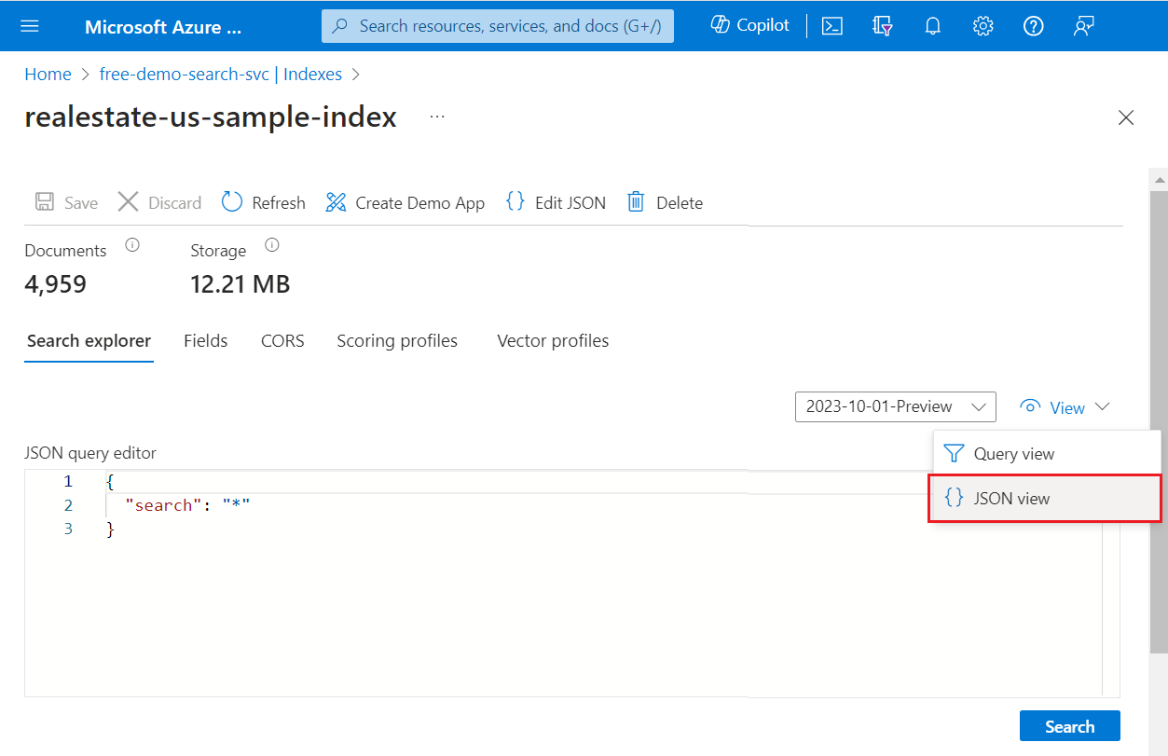
Task: Open the Azure portal hamburger menu
Action: tap(30, 26)
